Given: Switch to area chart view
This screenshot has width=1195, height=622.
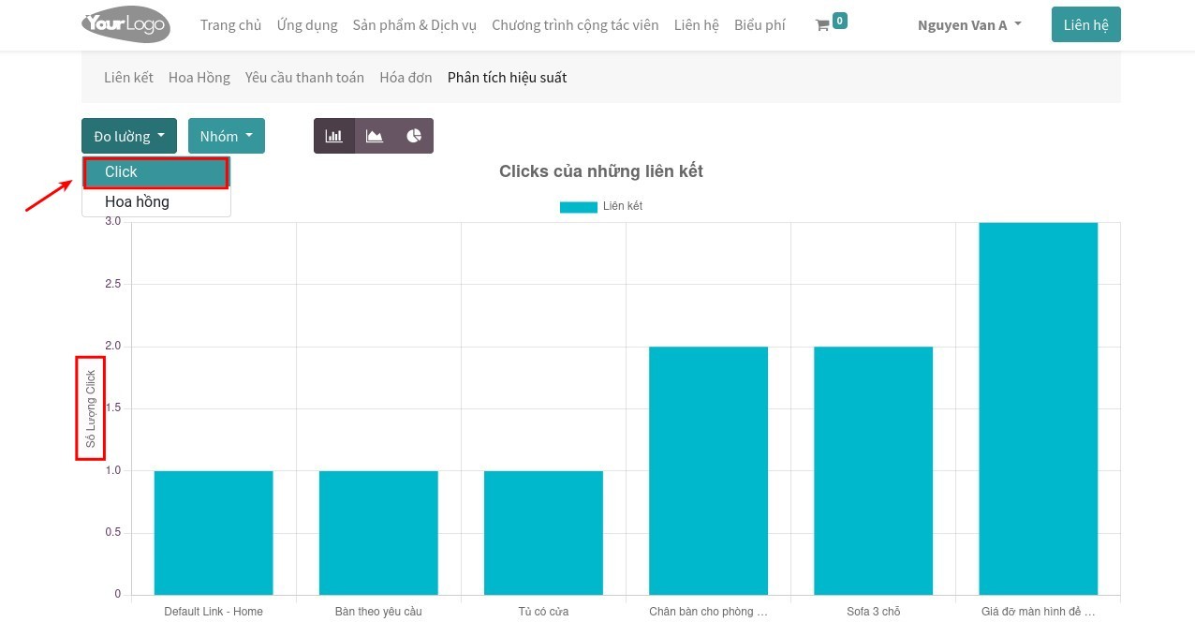Looking at the screenshot, I should click(375, 136).
